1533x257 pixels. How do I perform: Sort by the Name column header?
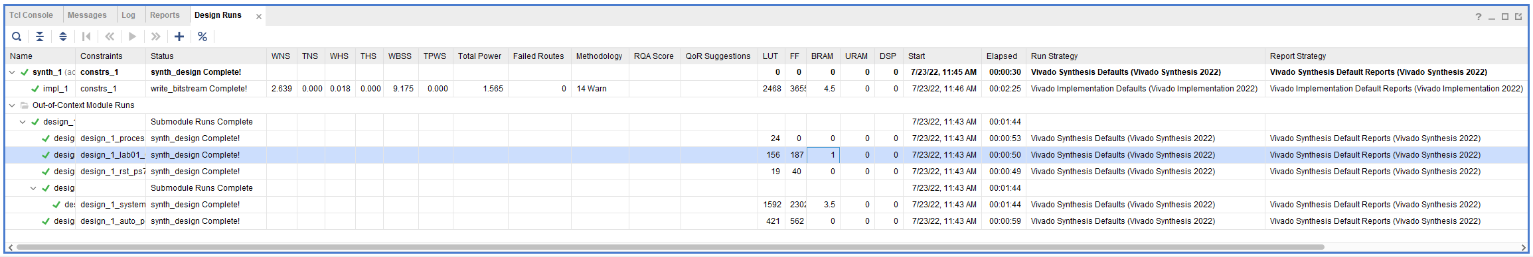[40, 56]
